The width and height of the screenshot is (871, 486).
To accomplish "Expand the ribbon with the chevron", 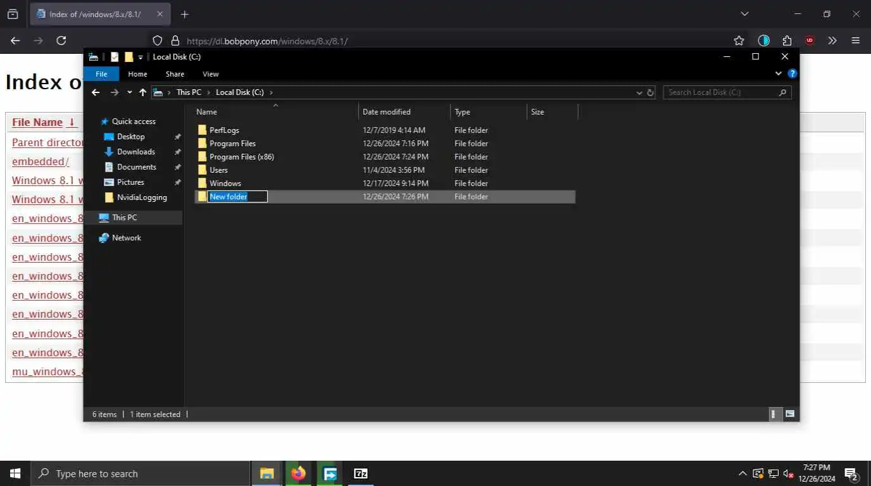I will tap(779, 74).
